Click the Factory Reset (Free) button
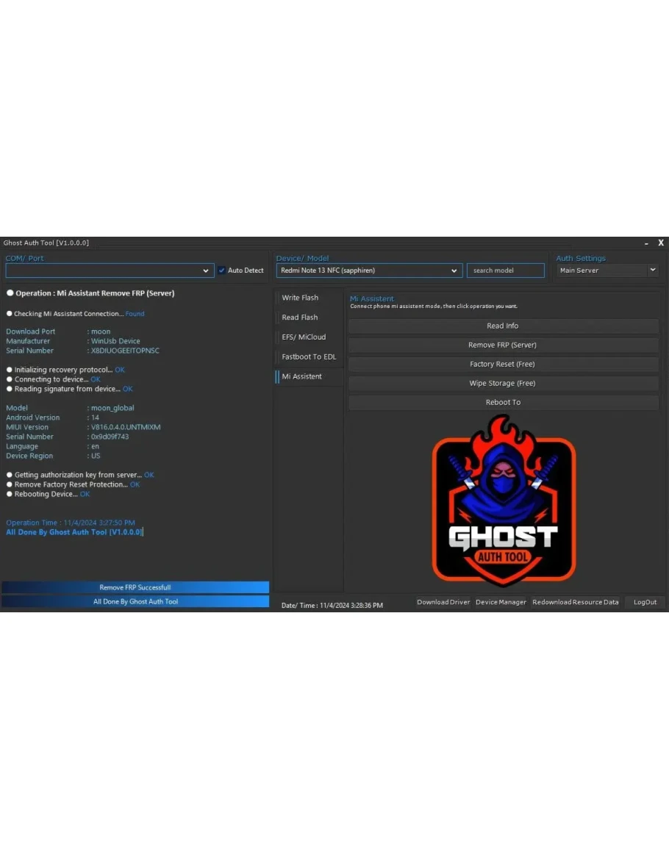Viewport: 669px width, 849px height. click(503, 364)
